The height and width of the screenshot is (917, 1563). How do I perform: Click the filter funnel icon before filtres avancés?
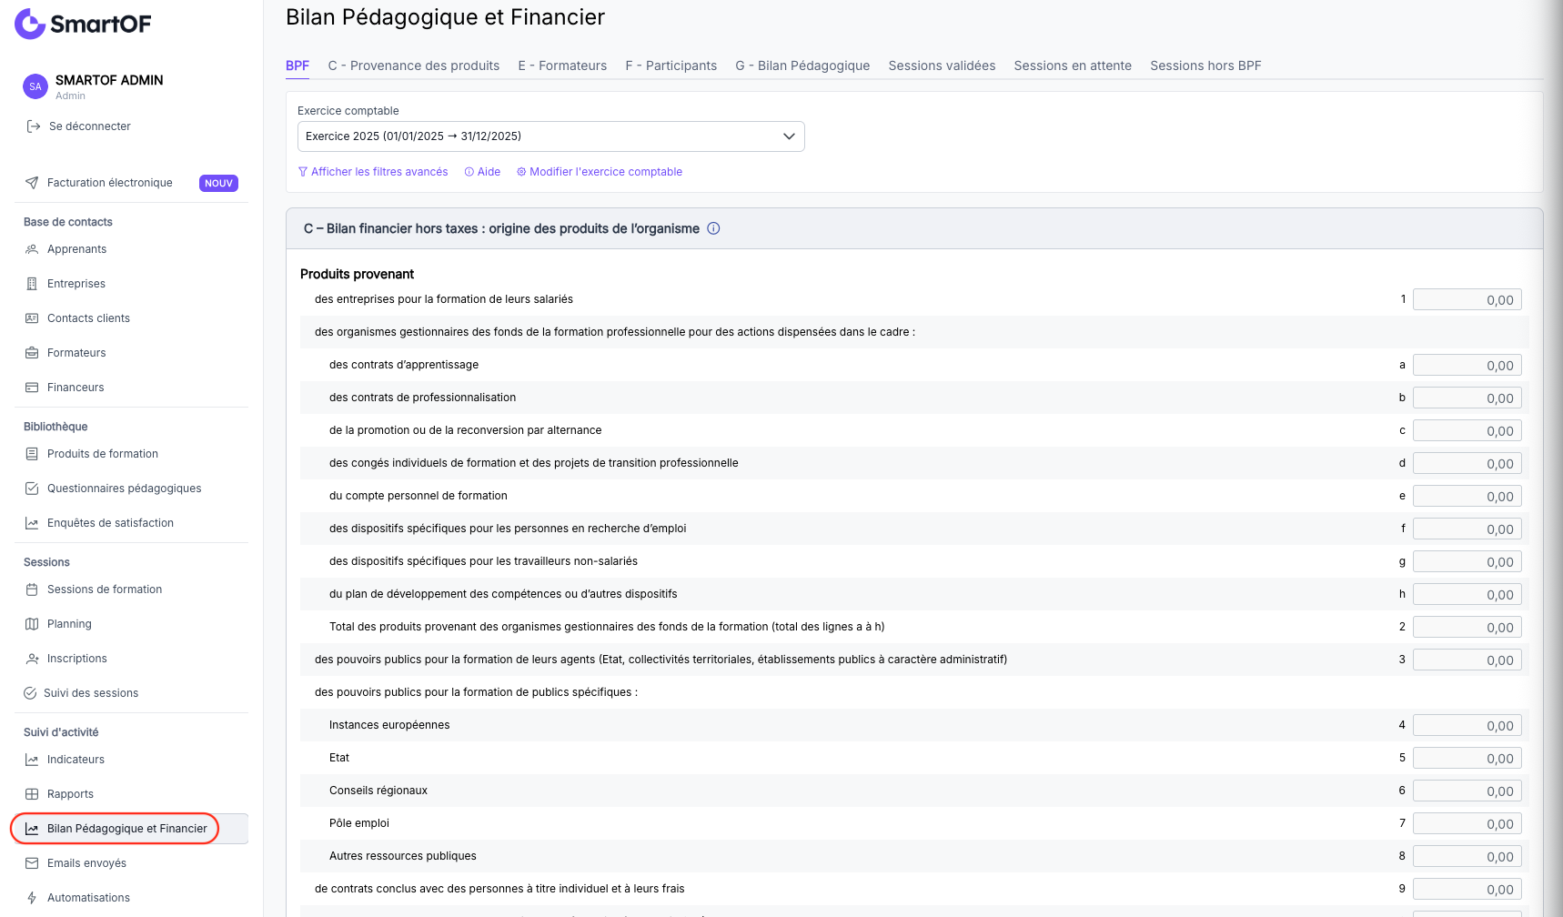tap(303, 172)
